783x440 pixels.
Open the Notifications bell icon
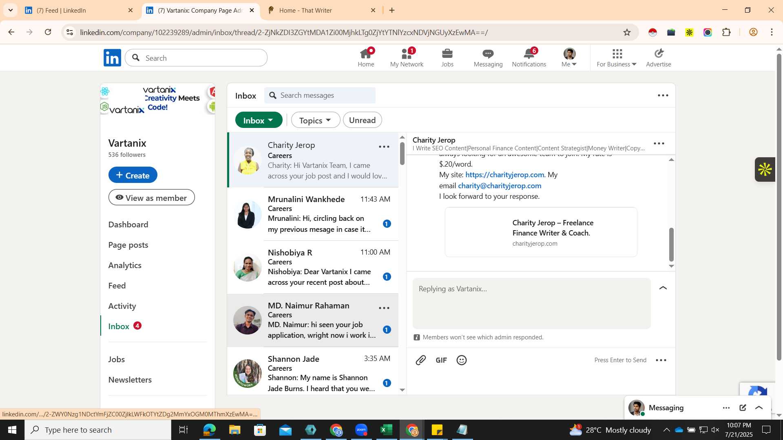(529, 57)
